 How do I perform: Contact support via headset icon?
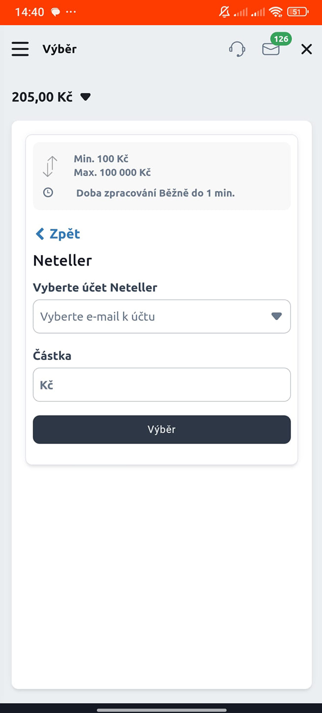point(237,49)
